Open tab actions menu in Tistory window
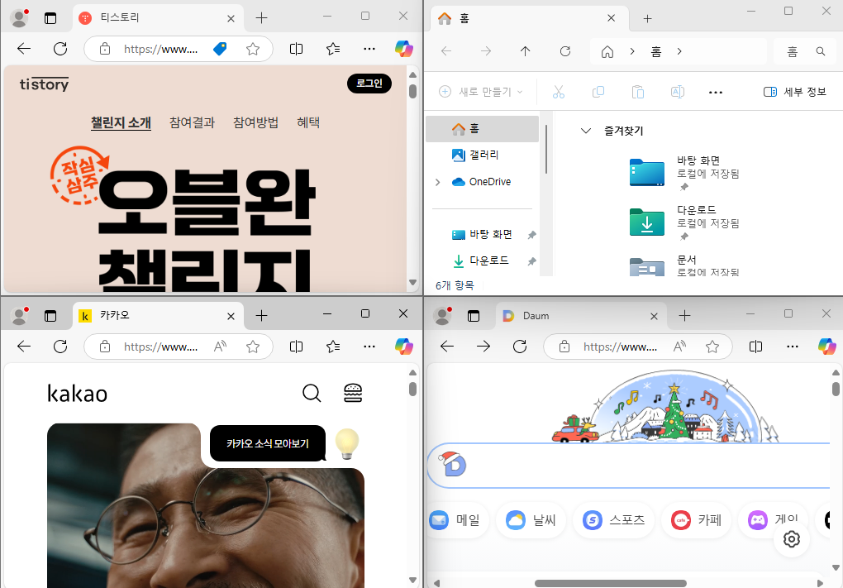843x588 pixels. pos(50,18)
